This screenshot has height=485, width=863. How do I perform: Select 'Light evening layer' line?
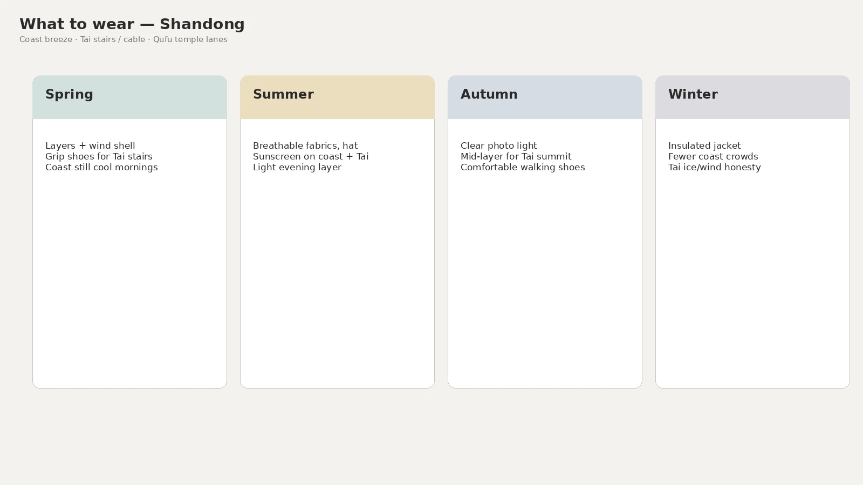[297, 167]
